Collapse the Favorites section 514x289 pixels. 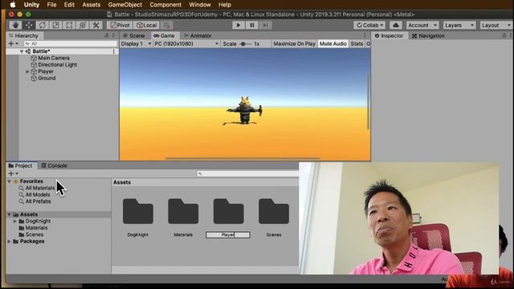(9, 181)
